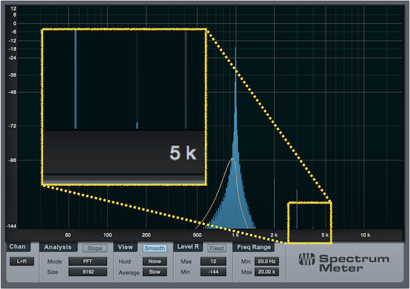Click the 2 k frequency axis label
Image resolution: width=410 pixels, height=289 pixels.
tap(274, 235)
